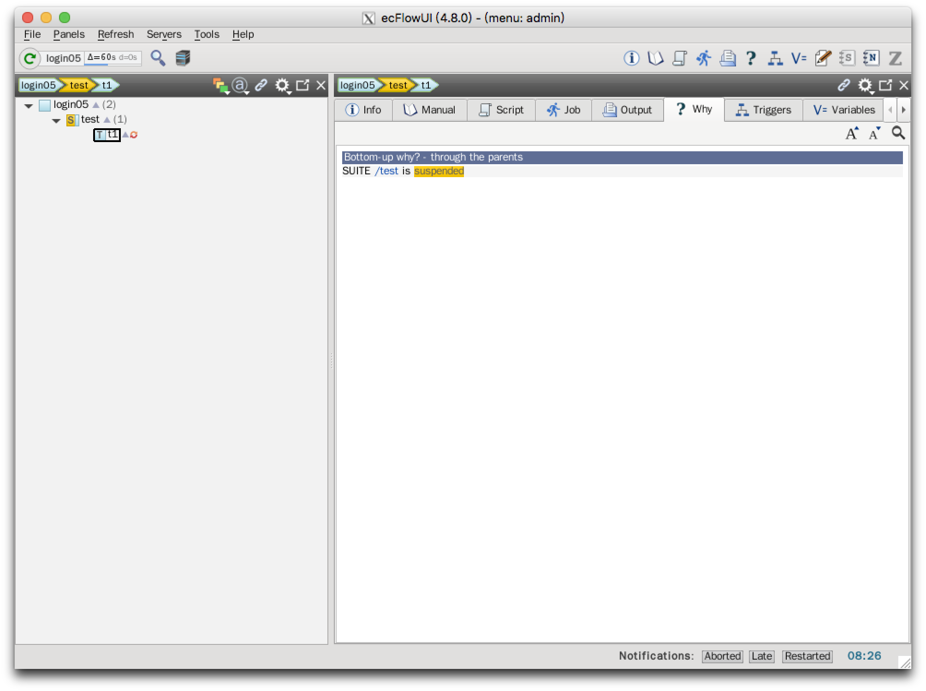Toggle link icon in info panel header
This screenshot has width=926, height=691.
[843, 85]
